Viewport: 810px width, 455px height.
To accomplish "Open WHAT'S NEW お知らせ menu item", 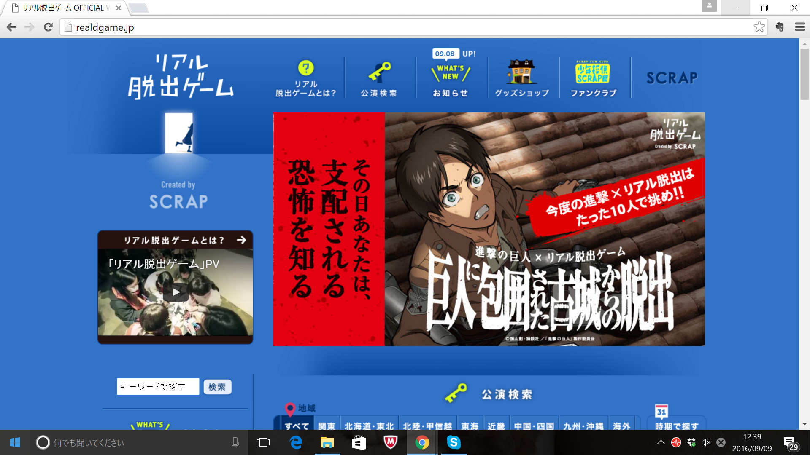I will point(451,80).
